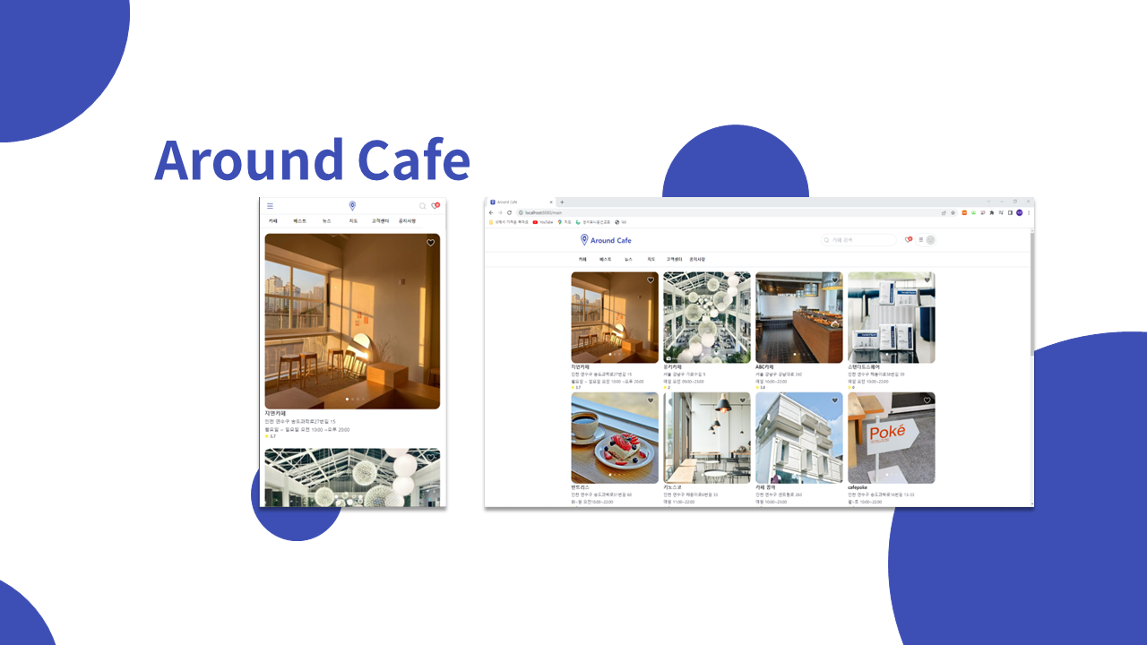Select 베스트 tab in mobile view
The height and width of the screenshot is (645, 1147).
tap(299, 220)
